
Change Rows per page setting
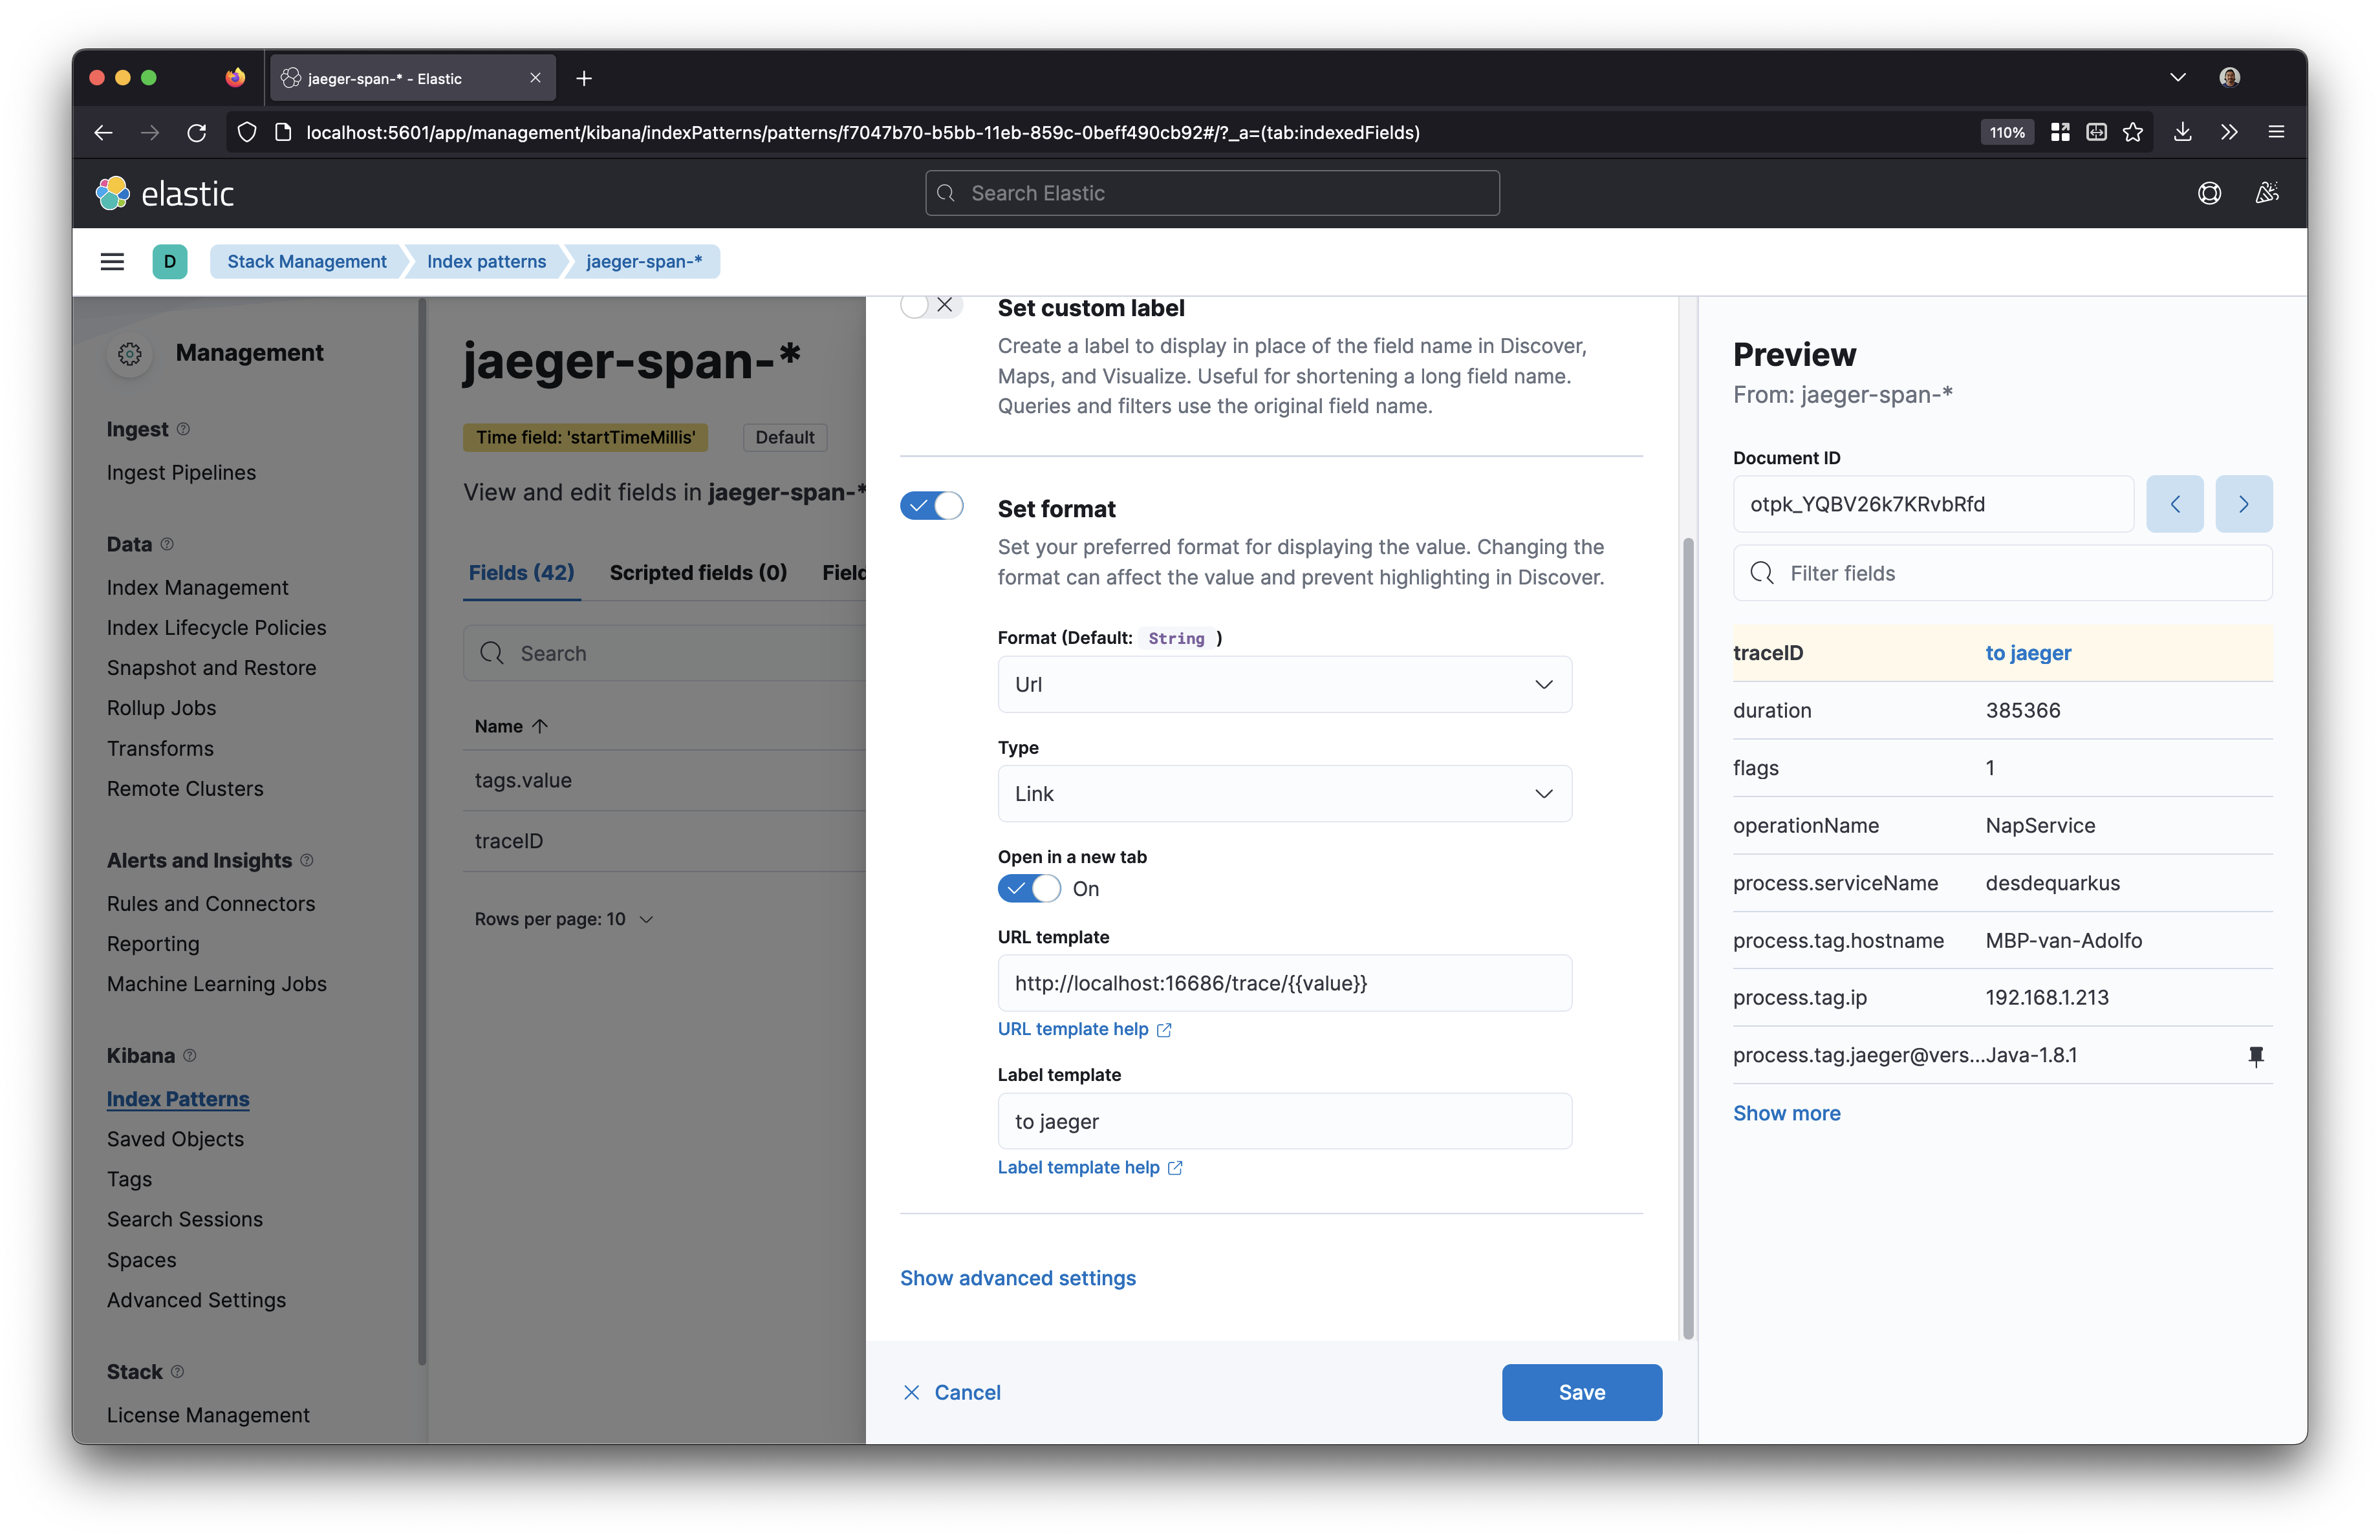click(564, 919)
